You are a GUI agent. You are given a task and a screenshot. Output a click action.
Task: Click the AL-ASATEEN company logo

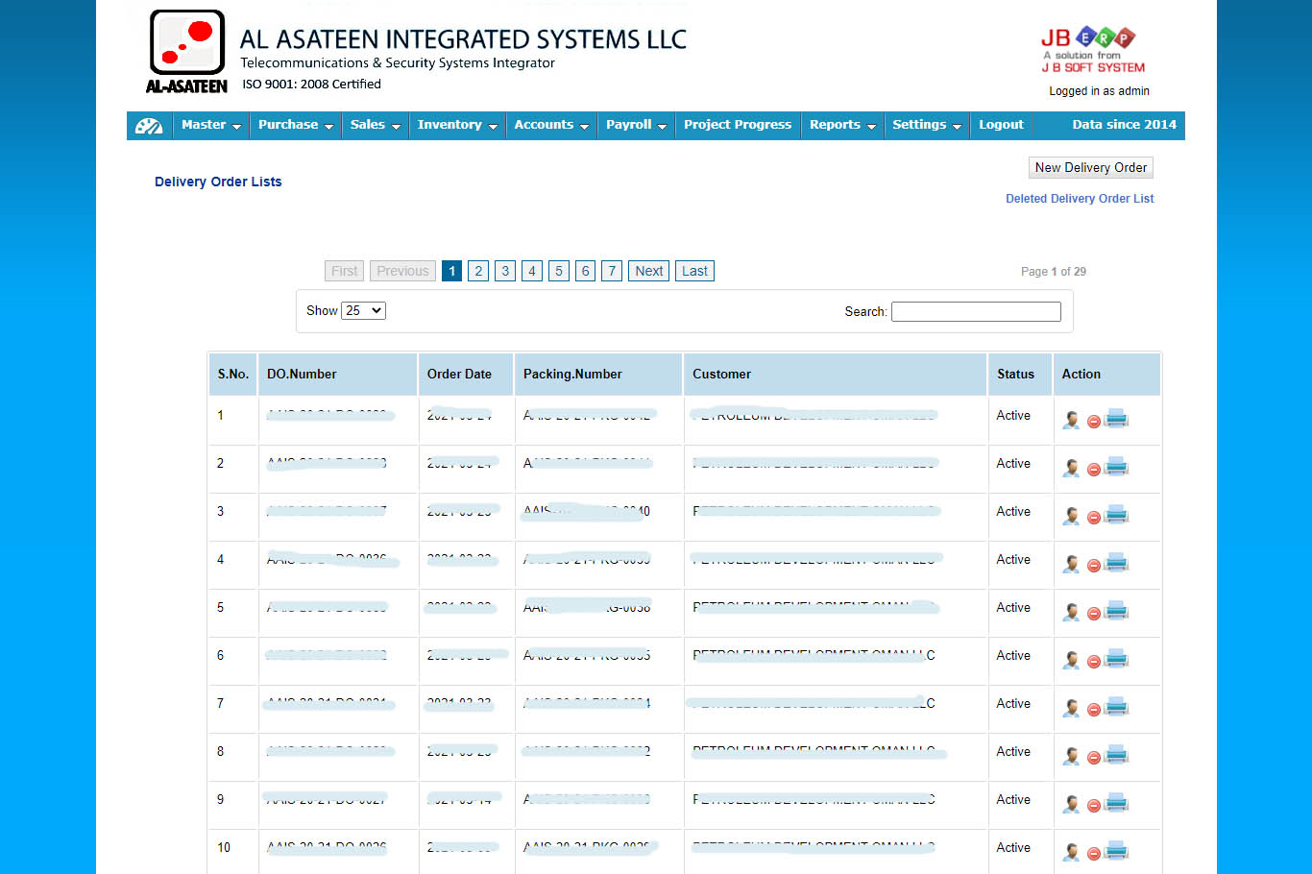[x=187, y=52]
